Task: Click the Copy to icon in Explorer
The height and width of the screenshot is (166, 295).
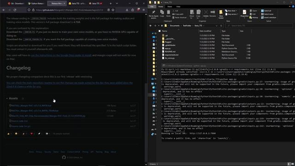Action: pos(198,14)
